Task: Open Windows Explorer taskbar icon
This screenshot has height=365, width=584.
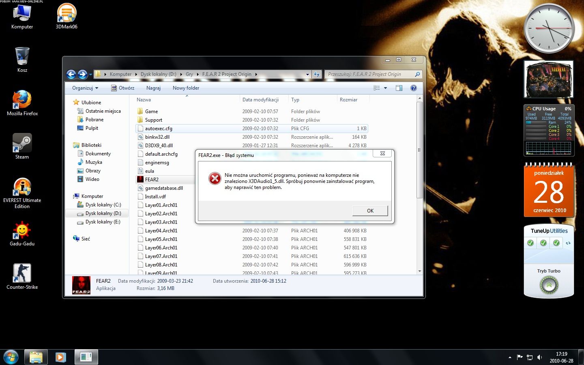Action: click(x=36, y=357)
